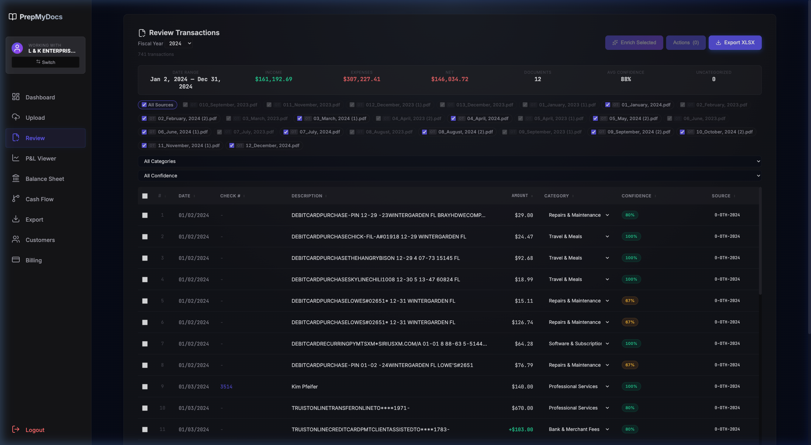Click the Switch workspace button
This screenshot has width=811, height=445.
tap(45, 62)
